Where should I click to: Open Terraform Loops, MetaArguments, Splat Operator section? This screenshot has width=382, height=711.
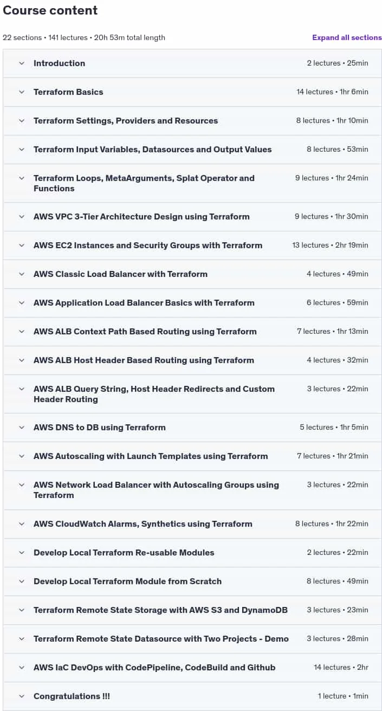click(x=144, y=183)
